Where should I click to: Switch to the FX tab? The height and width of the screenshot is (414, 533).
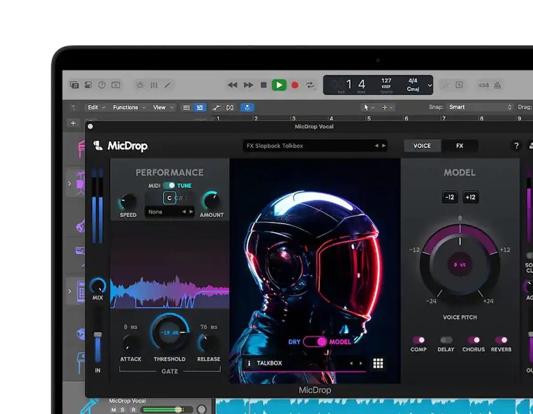459,146
